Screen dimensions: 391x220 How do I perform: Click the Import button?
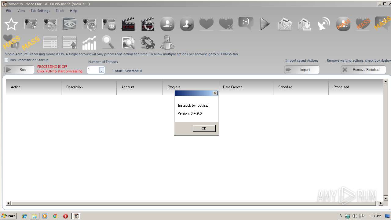(302, 70)
